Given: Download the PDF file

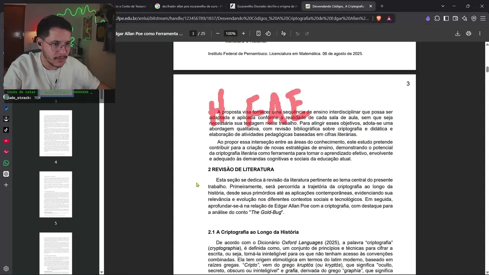Looking at the screenshot, I should pyautogui.click(x=458, y=34).
